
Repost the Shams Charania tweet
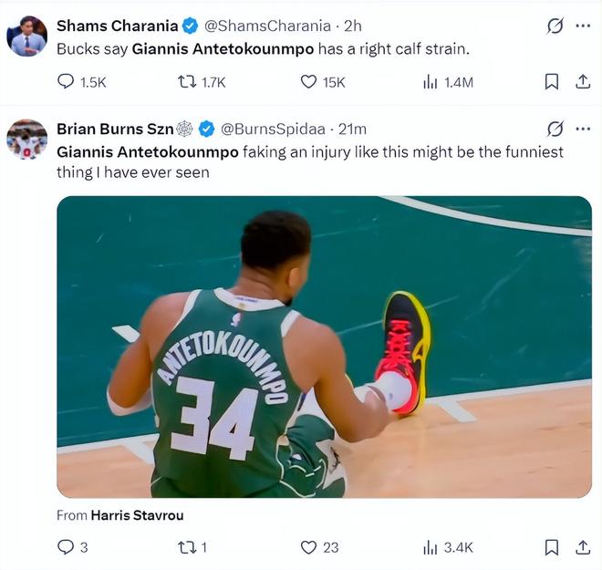coord(188,82)
